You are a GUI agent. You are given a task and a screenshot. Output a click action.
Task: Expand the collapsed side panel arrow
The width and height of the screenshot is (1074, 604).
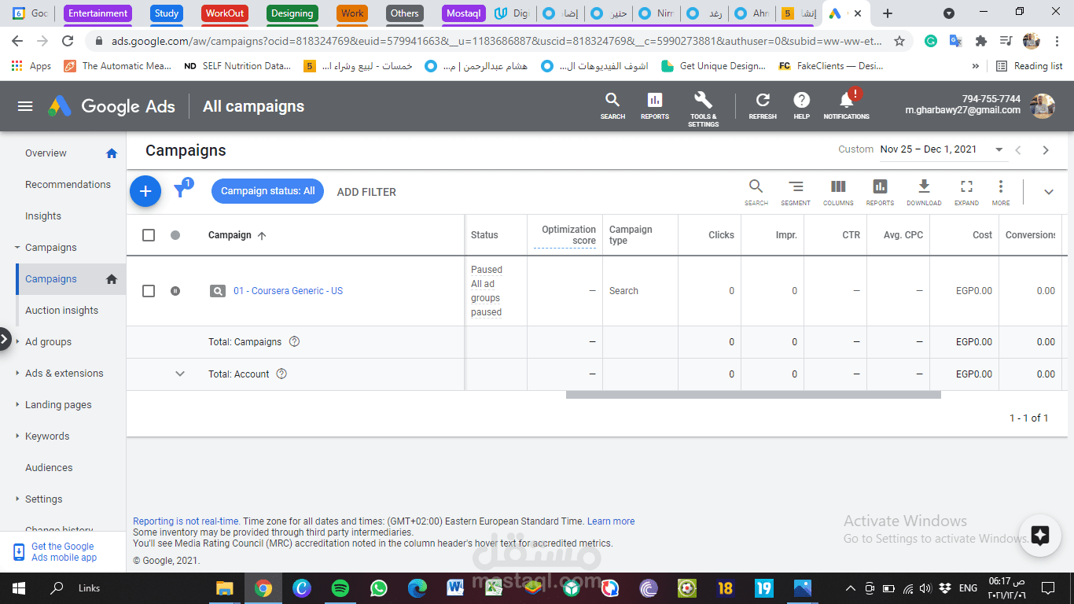[x=5, y=339]
